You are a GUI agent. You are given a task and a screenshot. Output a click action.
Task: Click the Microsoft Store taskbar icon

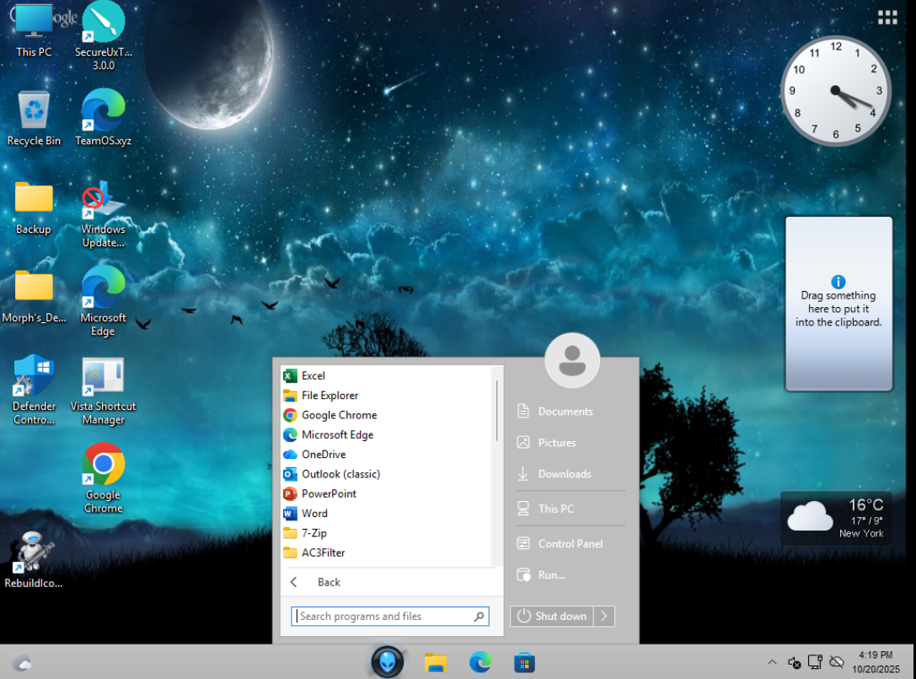524,663
